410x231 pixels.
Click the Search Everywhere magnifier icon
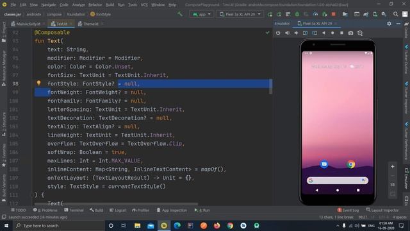396,14
